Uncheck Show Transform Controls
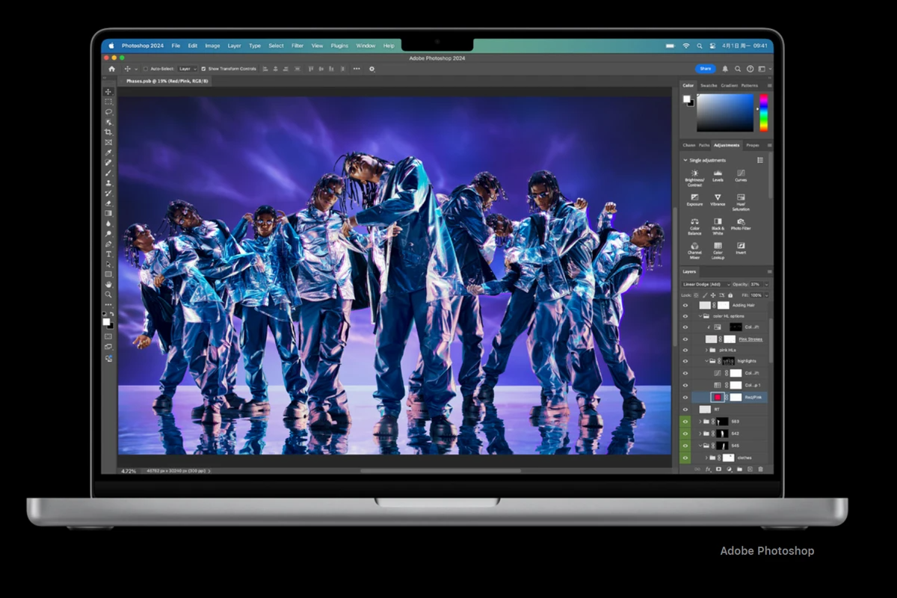This screenshot has height=598, width=897. (203, 69)
